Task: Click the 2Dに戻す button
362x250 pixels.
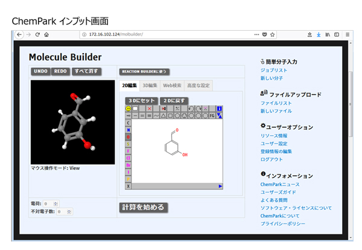Action: 174,101
